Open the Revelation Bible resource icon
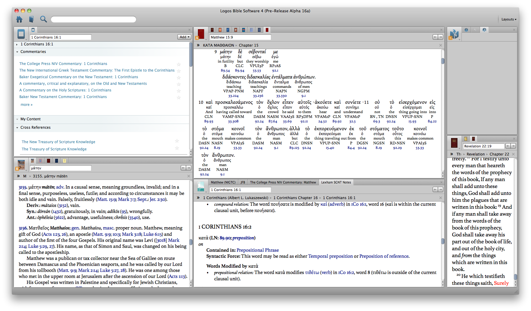Image resolution: width=531 pixels, height=311 pixels. coord(454,143)
